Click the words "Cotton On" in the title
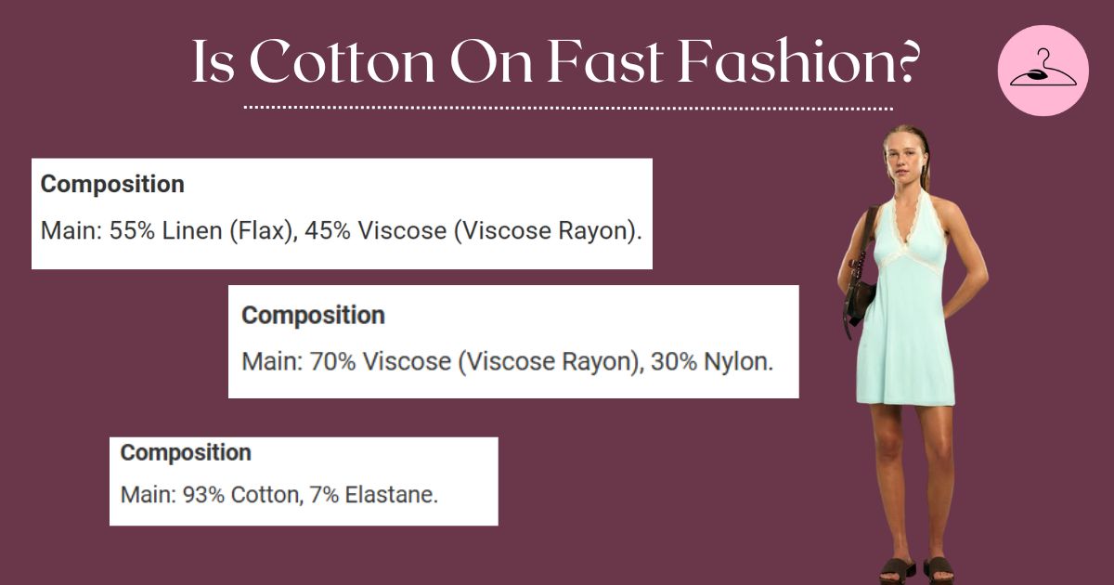Image resolution: width=1114 pixels, height=585 pixels. (x=391, y=61)
